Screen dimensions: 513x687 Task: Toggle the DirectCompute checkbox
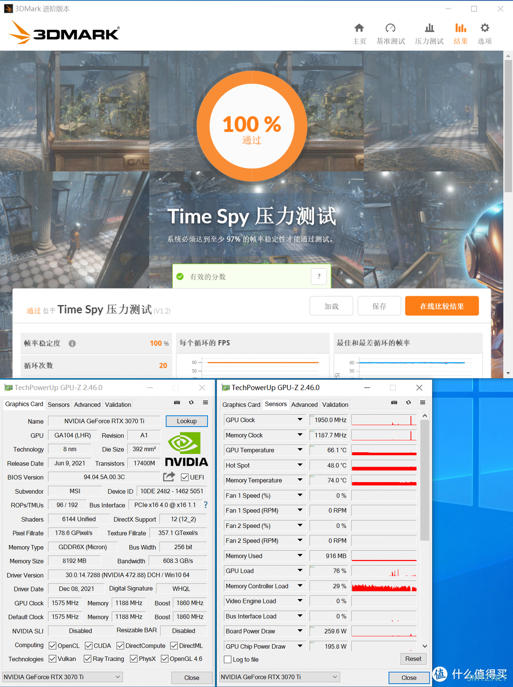pyautogui.click(x=120, y=645)
